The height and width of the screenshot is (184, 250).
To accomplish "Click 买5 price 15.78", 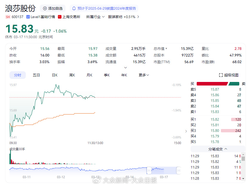I will [215, 142].
